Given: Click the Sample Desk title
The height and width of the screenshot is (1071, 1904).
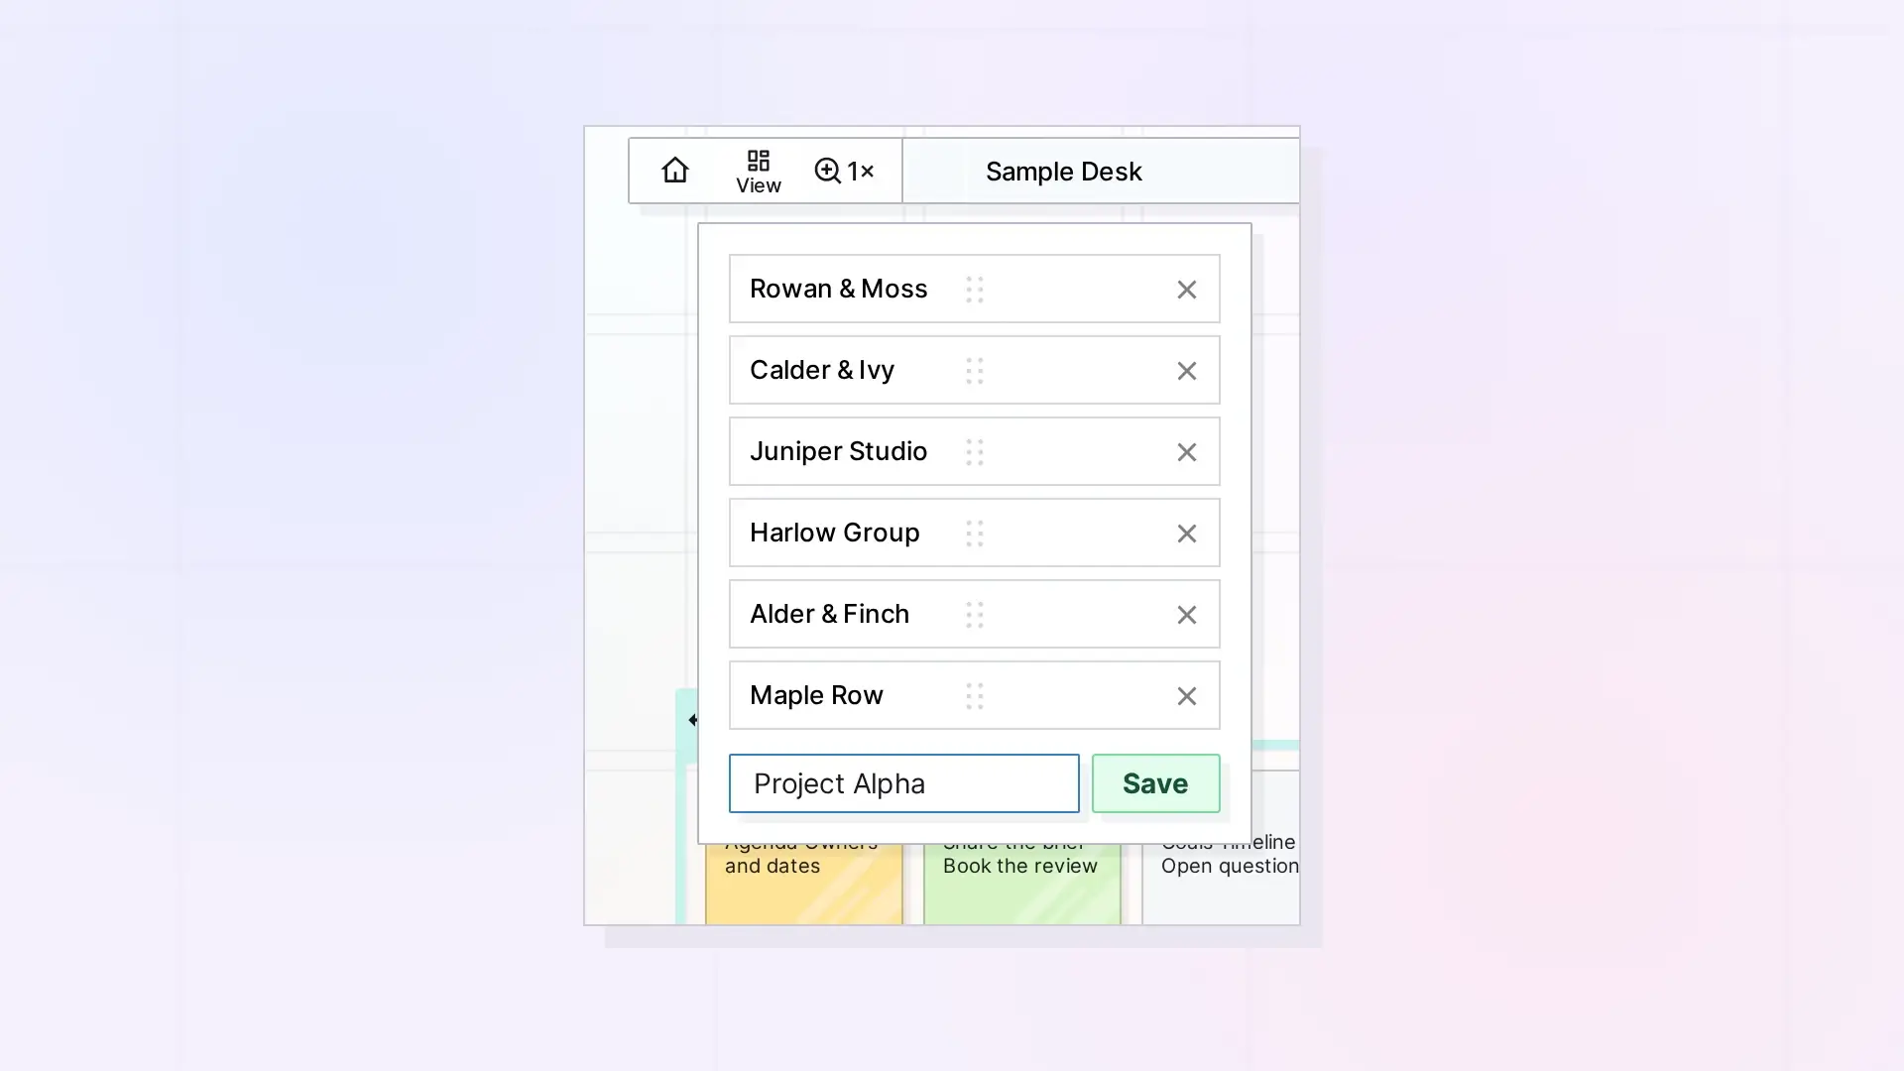Looking at the screenshot, I should (x=1063, y=171).
